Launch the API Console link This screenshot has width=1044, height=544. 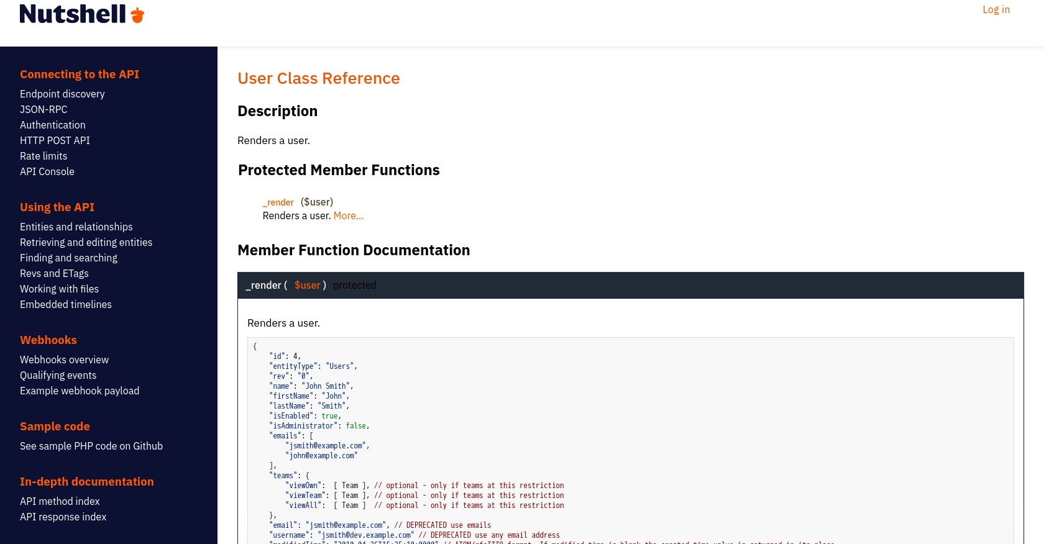coord(47,171)
